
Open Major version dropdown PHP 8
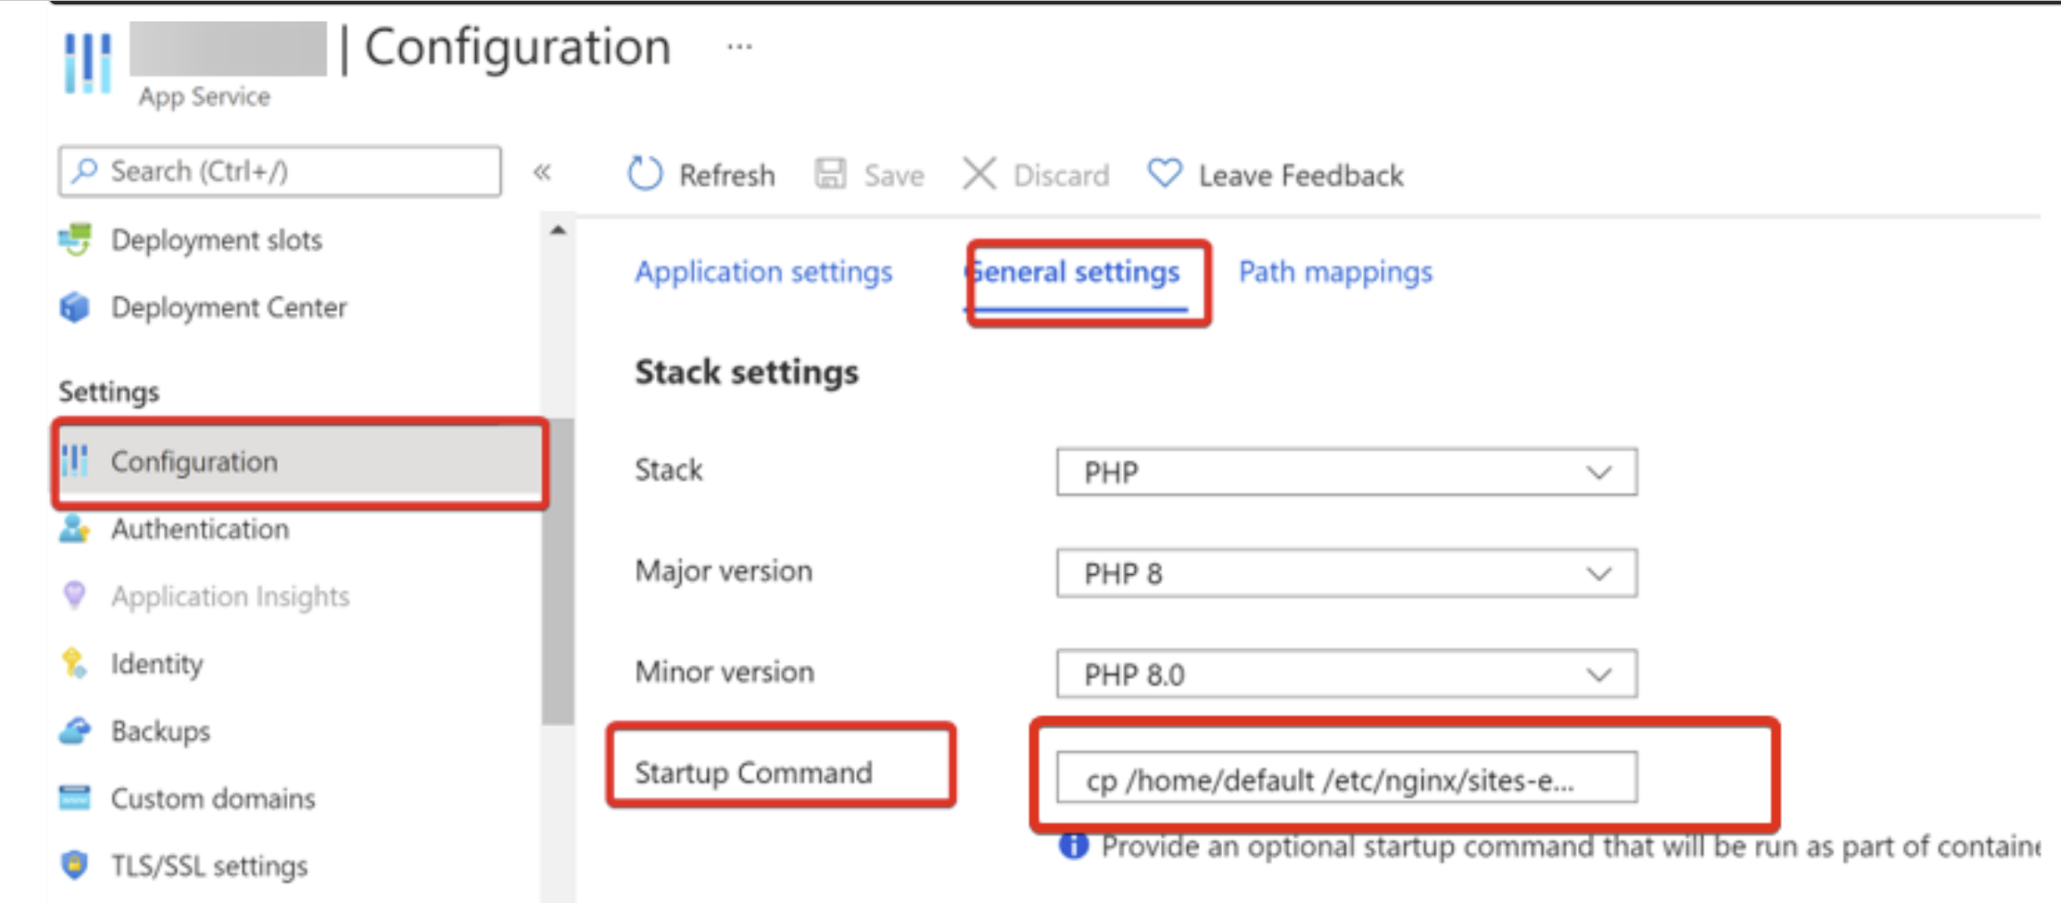pos(1346,573)
